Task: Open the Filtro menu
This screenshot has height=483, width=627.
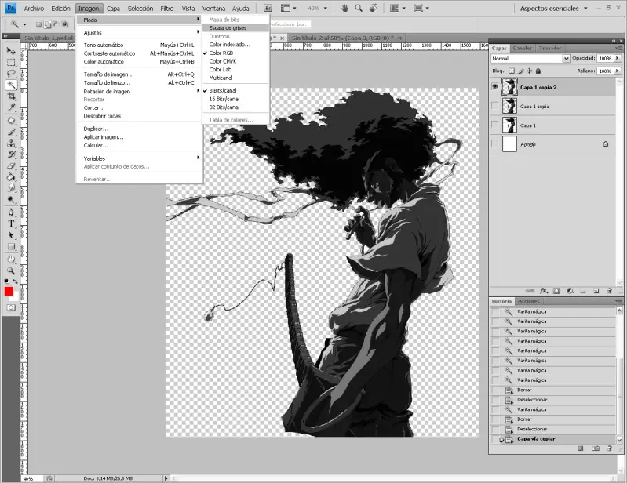Action: [166, 9]
